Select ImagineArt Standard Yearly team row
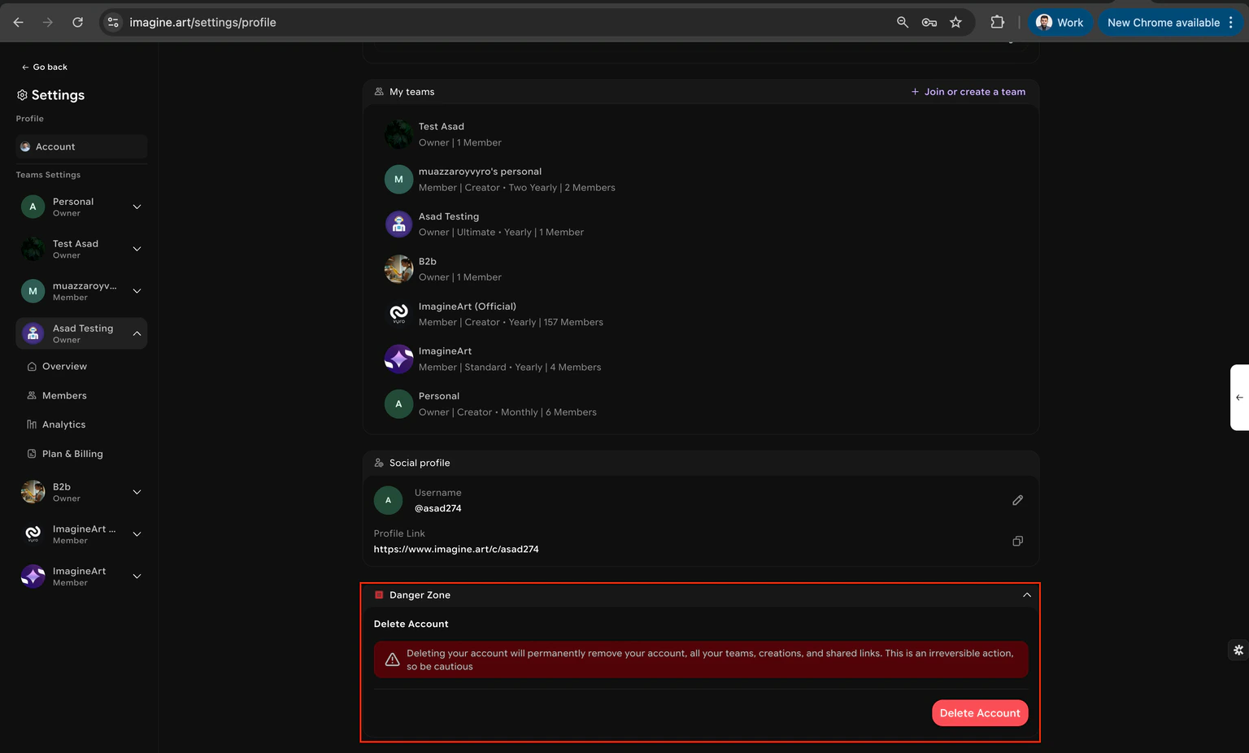Image resolution: width=1249 pixels, height=753 pixels. pos(701,359)
